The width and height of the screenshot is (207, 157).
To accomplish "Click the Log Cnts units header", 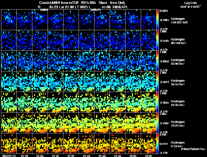I will point(190,4).
